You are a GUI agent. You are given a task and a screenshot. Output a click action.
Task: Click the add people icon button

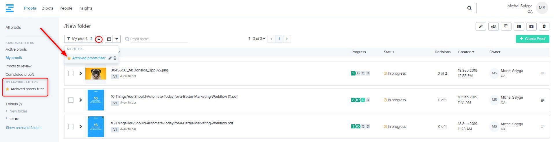point(493,27)
